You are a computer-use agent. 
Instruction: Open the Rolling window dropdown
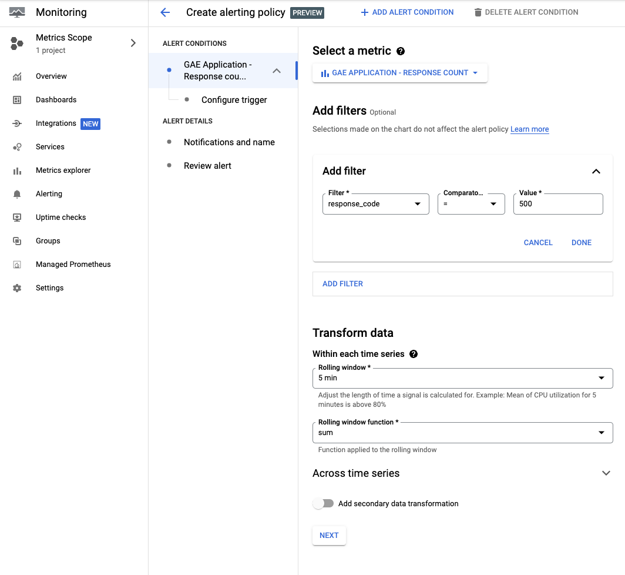(x=462, y=378)
